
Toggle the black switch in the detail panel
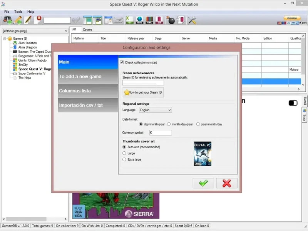click(293, 103)
